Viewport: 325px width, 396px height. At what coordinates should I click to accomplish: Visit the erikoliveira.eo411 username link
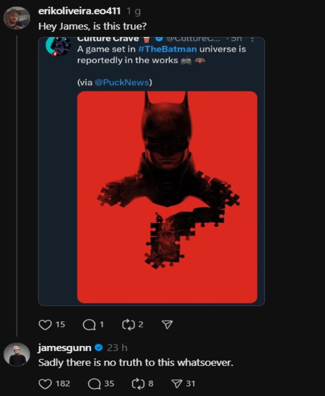point(79,11)
